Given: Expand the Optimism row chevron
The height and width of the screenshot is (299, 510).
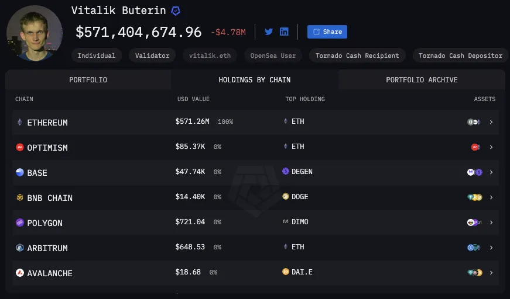Looking at the screenshot, I should 491,147.
